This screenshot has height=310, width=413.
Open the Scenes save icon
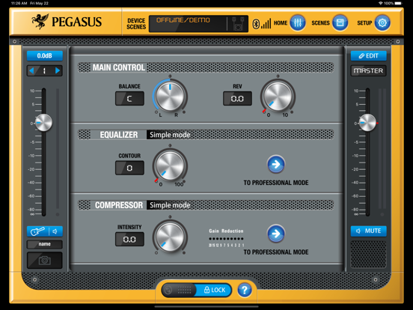340,23
